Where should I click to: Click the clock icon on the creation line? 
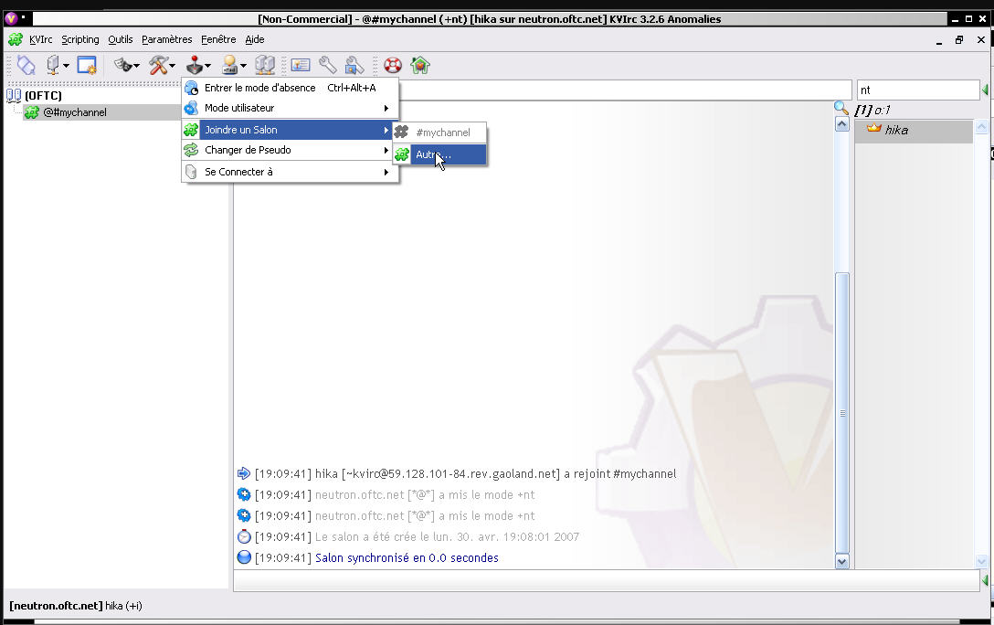coord(243,536)
